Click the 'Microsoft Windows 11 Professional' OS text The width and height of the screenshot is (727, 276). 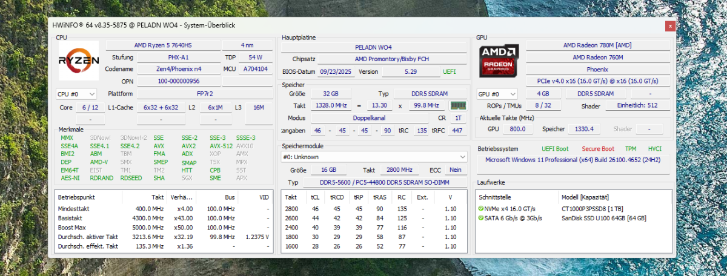click(x=573, y=160)
